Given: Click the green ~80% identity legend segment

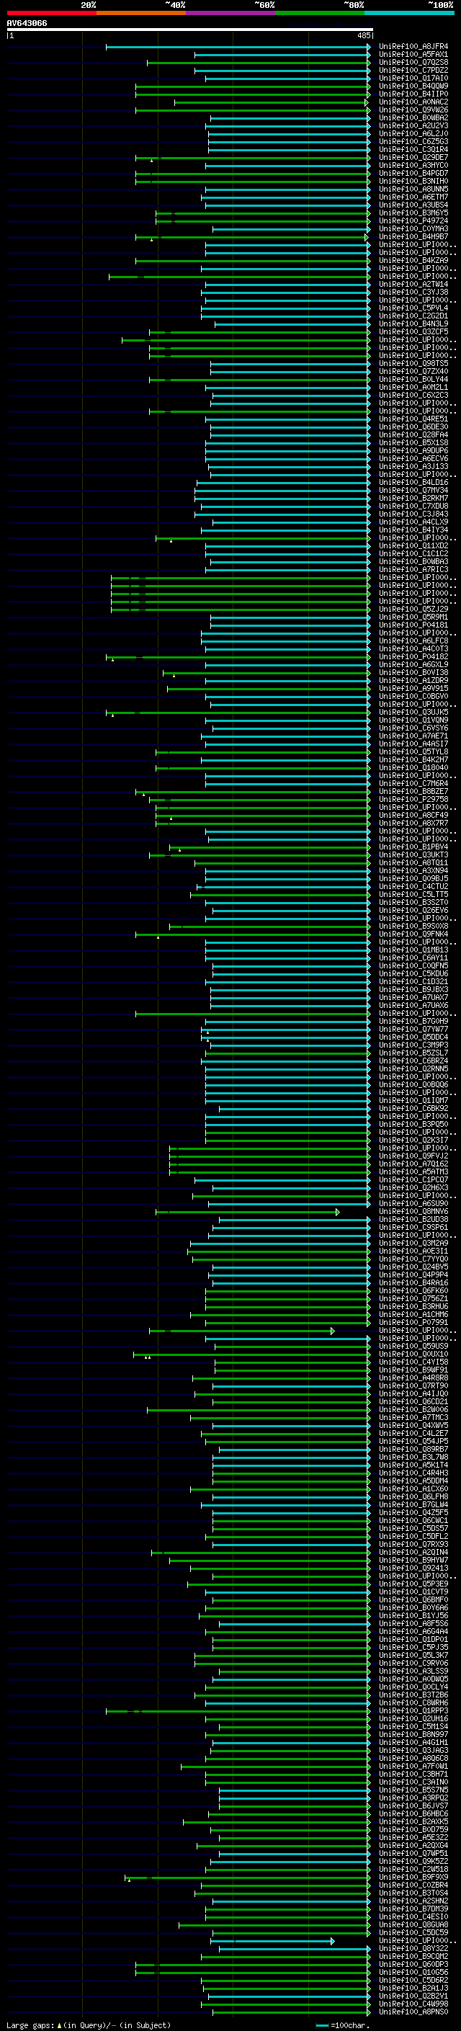Looking at the screenshot, I should click(x=320, y=13).
